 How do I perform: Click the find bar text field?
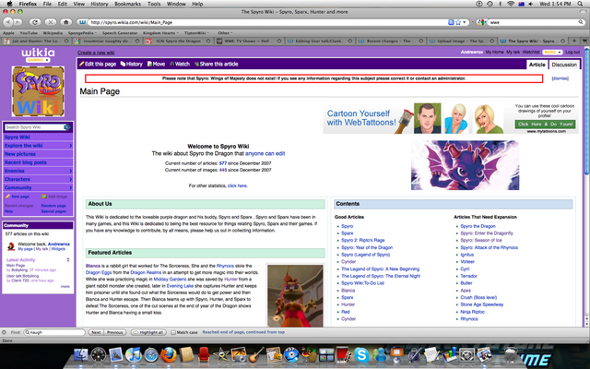tap(54, 332)
